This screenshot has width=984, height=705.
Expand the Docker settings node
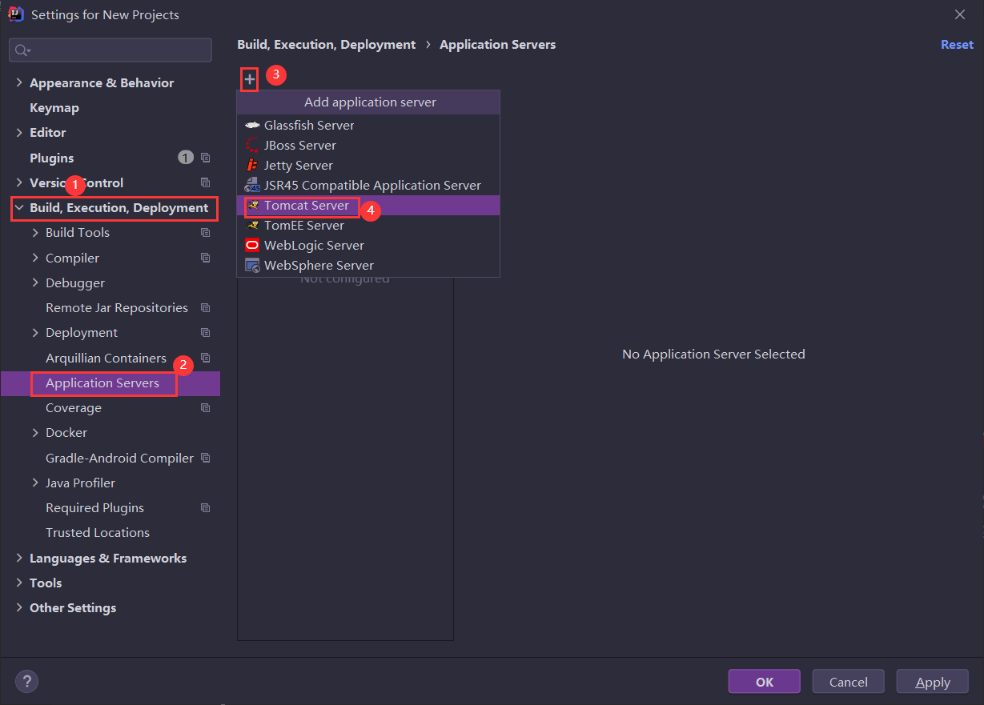pyautogui.click(x=35, y=433)
